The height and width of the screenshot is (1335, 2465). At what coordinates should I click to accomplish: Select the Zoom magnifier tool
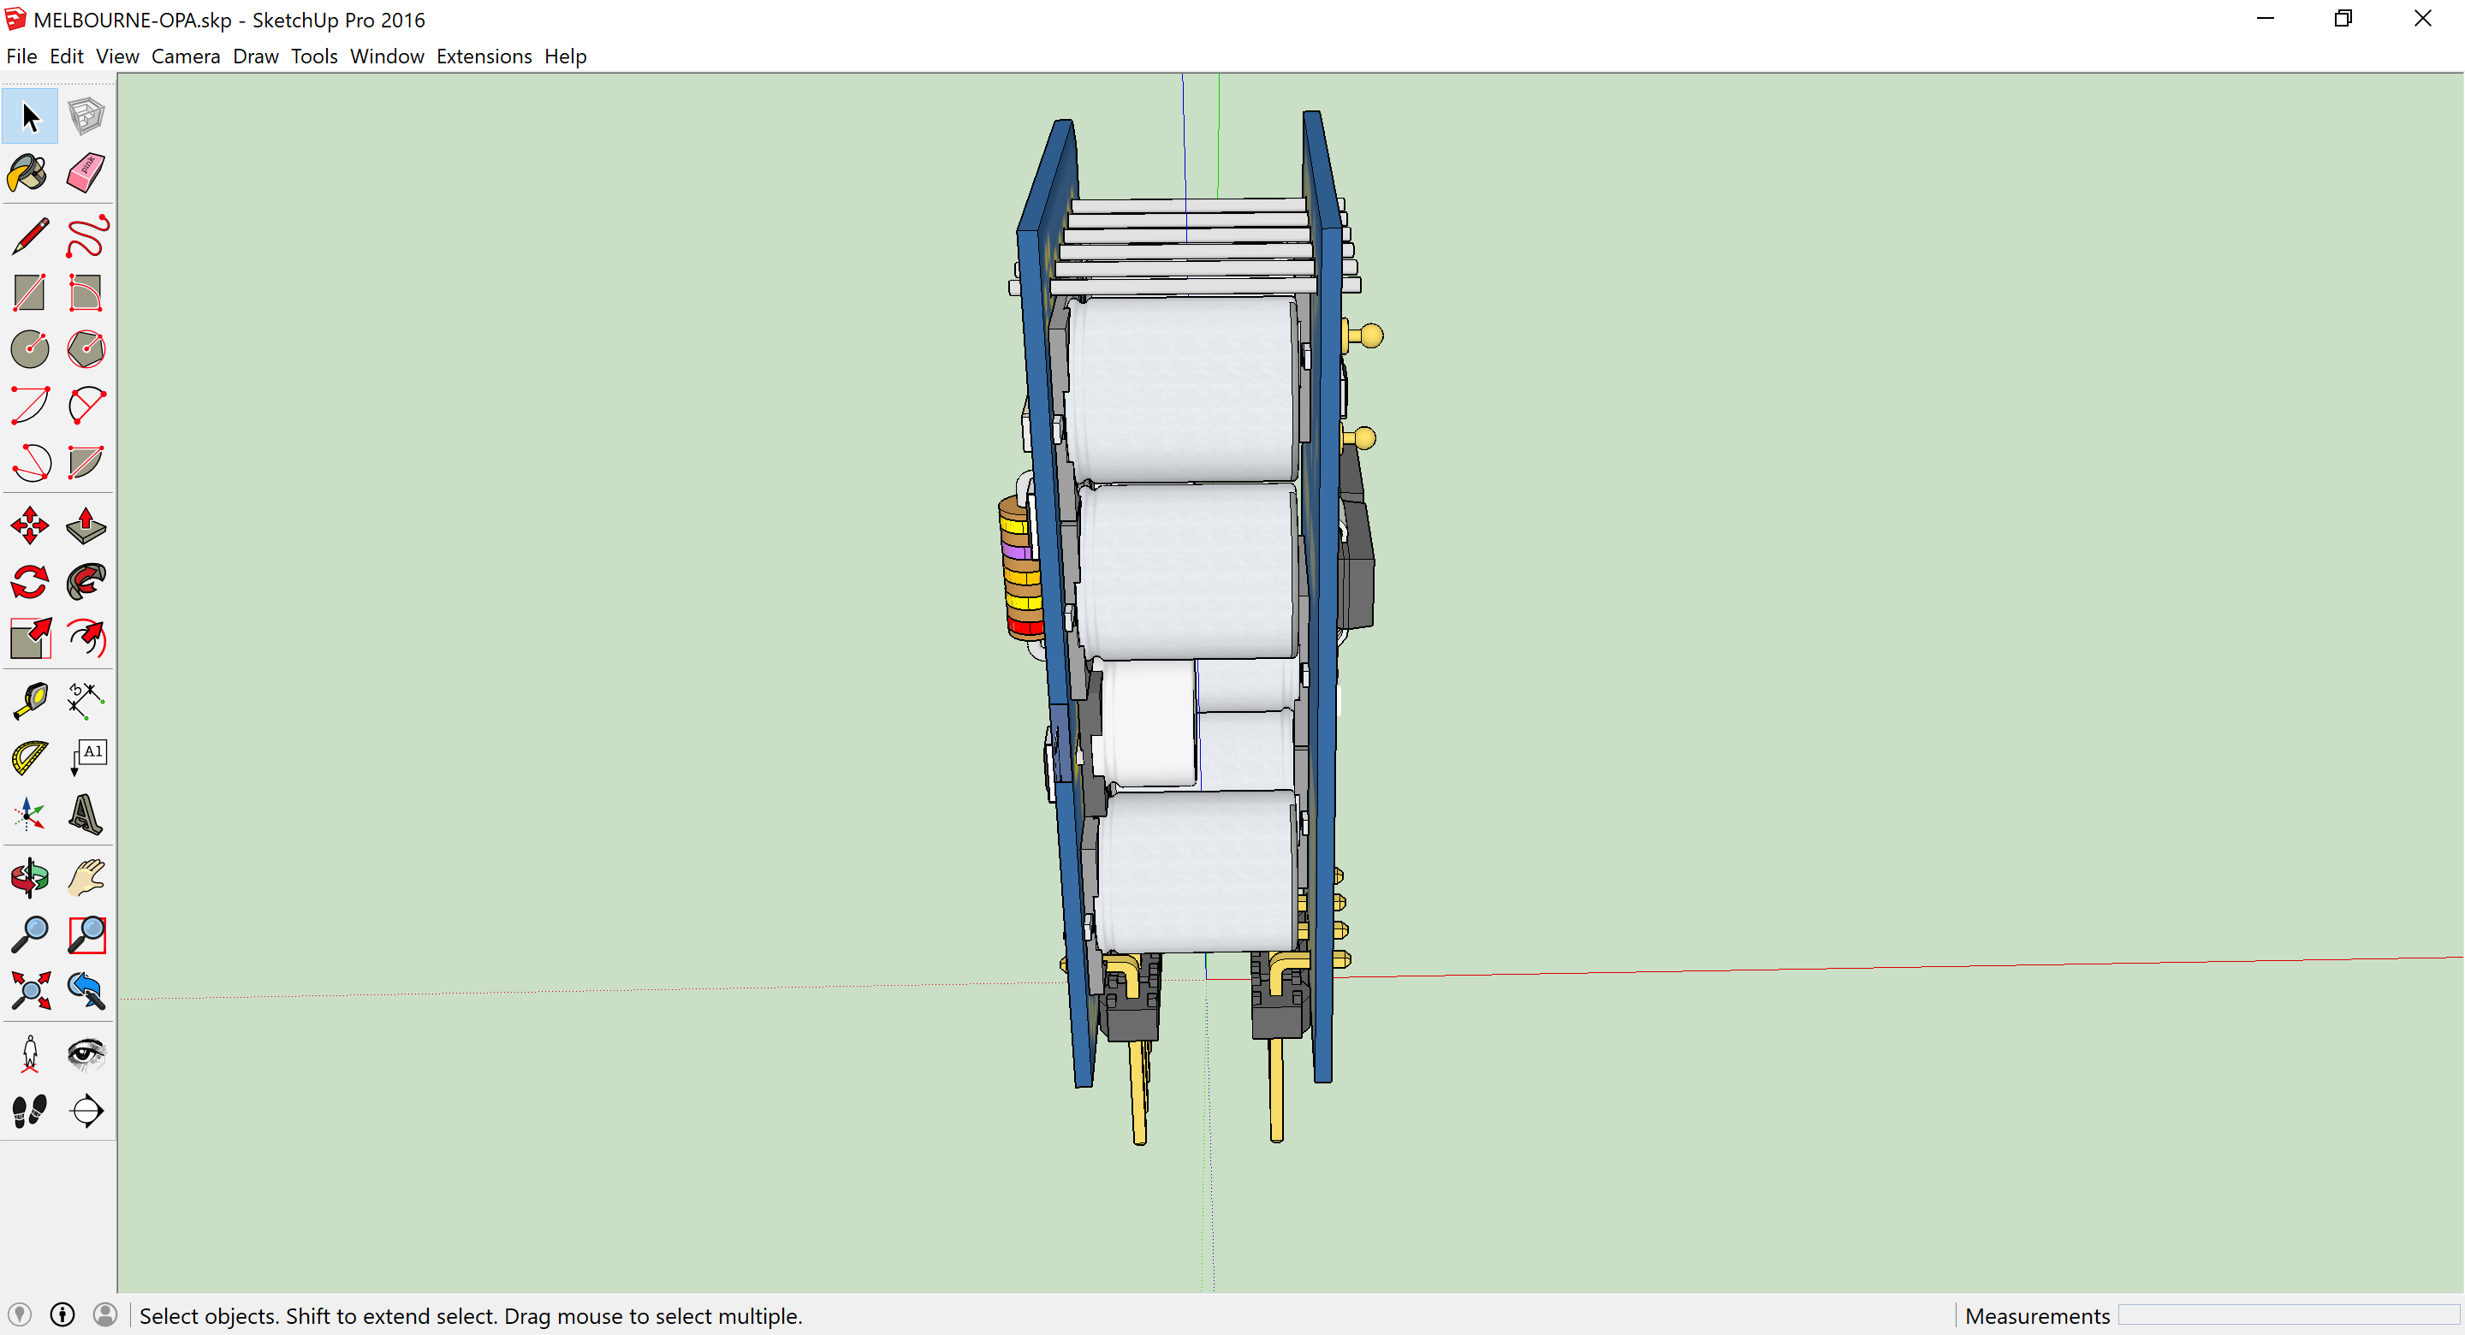(30, 934)
